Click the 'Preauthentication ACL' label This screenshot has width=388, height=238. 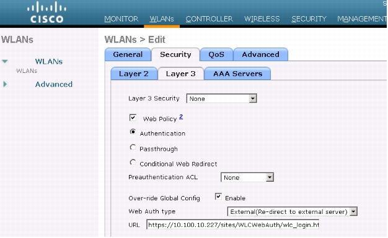tap(163, 177)
